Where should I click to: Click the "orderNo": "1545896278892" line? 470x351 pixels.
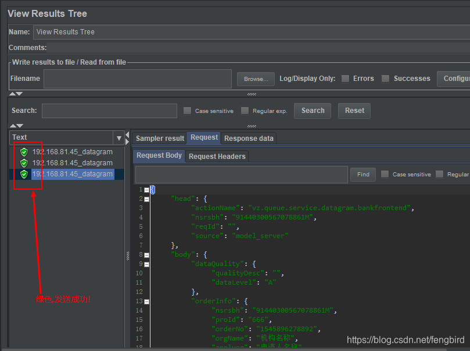pos(266,329)
